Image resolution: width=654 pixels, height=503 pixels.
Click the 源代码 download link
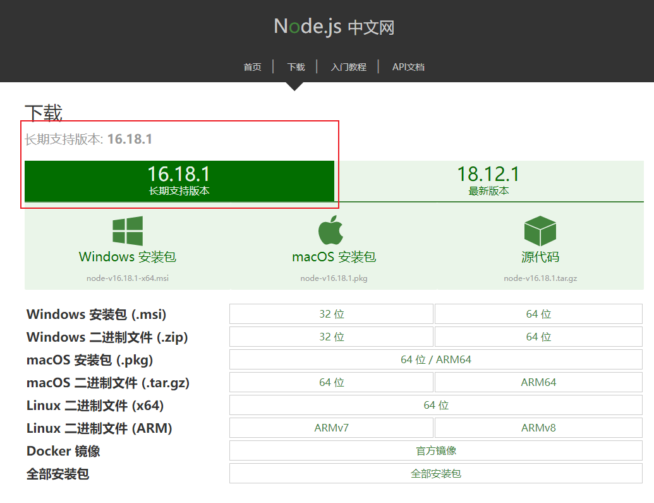(x=540, y=256)
